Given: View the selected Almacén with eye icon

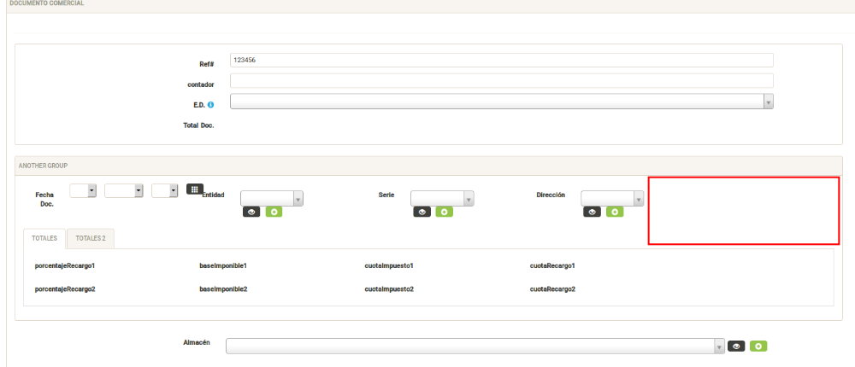Looking at the screenshot, I should pyautogui.click(x=736, y=346).
